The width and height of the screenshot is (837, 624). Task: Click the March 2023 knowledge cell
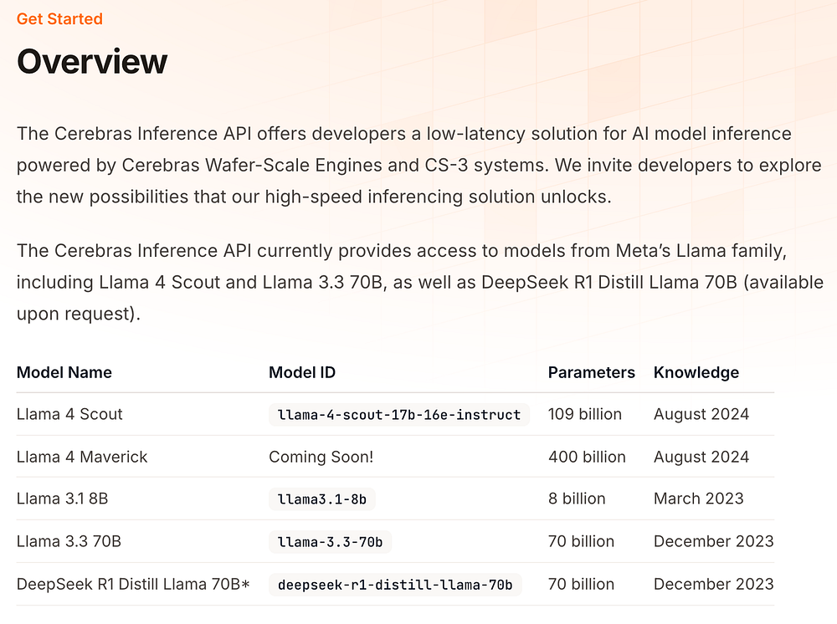698,499
